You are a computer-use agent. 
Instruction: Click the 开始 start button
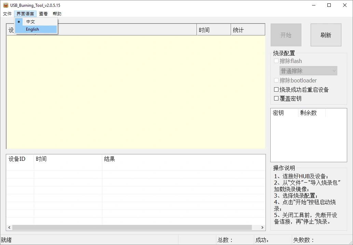286,35
